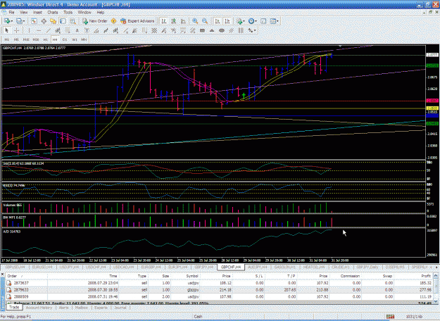Open the Mailbox terminal tab

point(82,308)
